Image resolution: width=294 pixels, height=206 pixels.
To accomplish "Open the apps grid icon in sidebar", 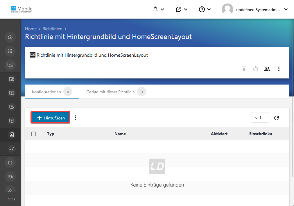I will tap(10, 51).
